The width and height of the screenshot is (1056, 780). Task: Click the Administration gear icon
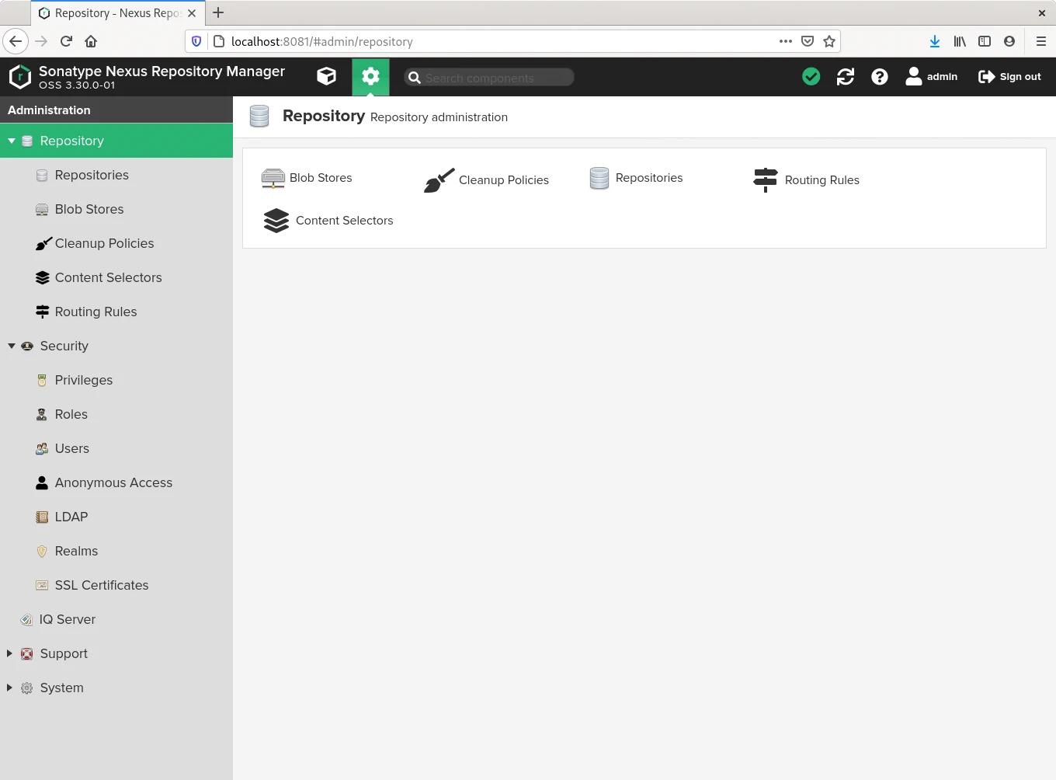tap(370, 76)
